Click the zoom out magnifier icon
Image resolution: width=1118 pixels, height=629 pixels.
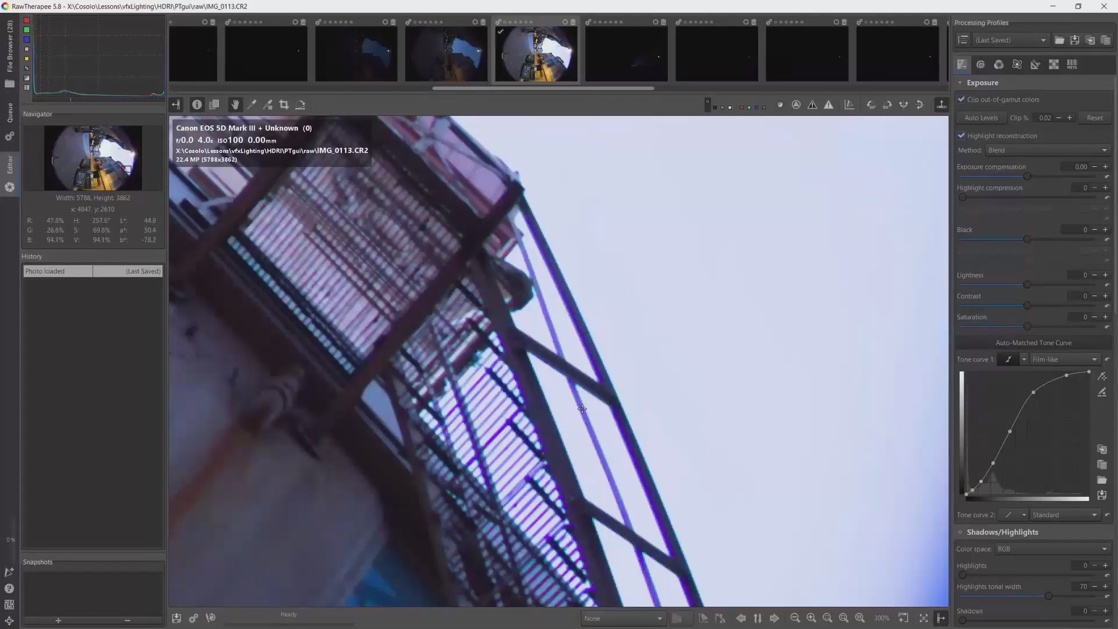click(x=795, y=618)
